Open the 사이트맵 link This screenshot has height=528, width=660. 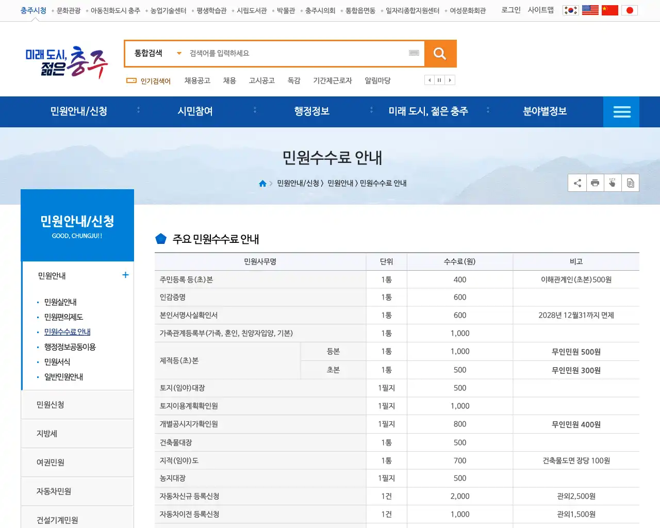(541, 10)
